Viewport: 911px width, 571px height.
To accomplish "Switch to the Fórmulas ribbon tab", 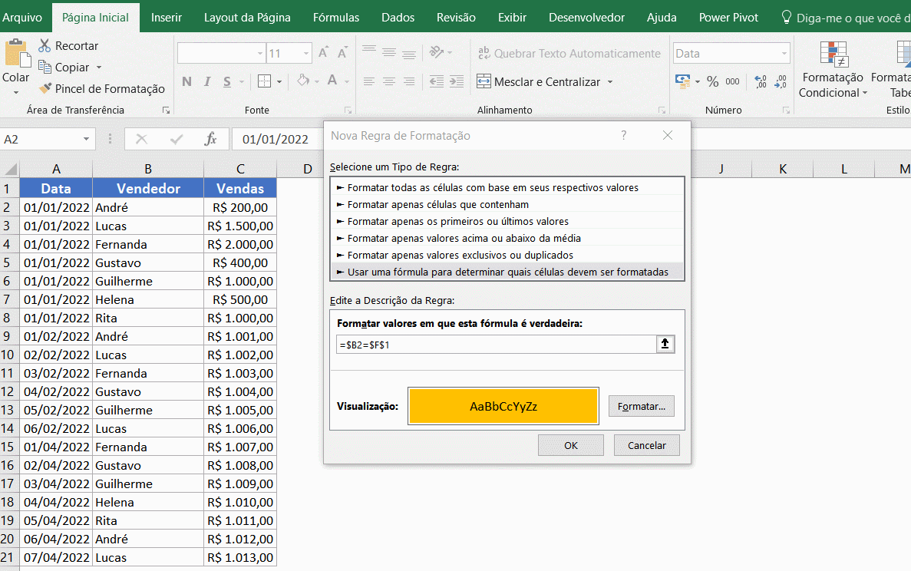I will (x=335, y=17).
